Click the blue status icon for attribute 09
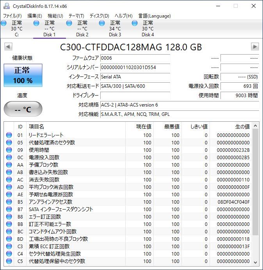This screenshot has width=263, height=270. (x=9, y=150)
